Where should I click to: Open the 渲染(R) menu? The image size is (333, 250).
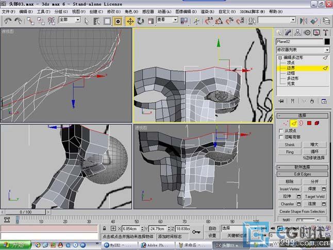pos(207,11)
